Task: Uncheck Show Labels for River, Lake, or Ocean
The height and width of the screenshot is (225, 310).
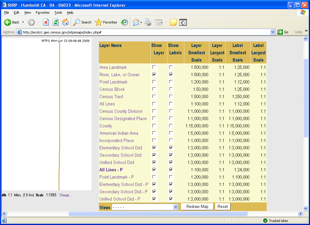Action: pyautogui.click(x=171, y=75)
